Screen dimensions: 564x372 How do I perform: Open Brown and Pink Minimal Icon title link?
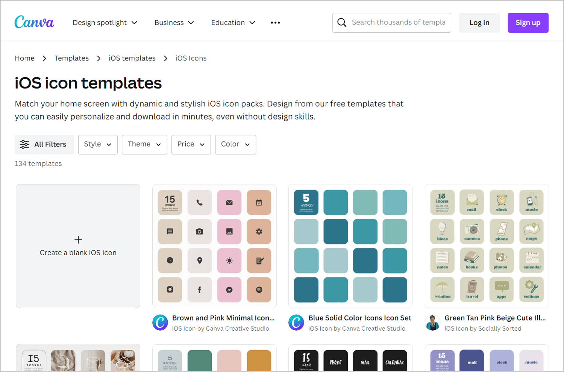tap(223, 318)
